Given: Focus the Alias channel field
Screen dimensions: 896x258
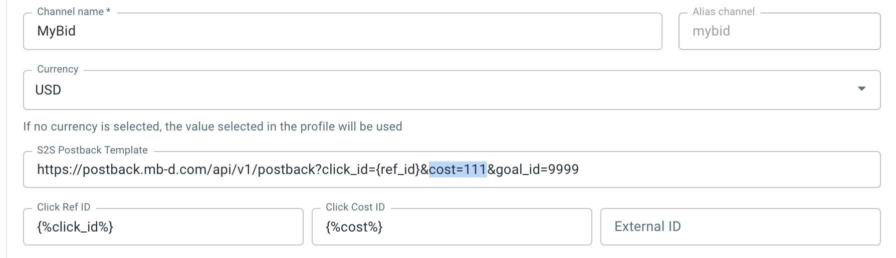Looking at the screenshot, I should (x=779, y=31).
